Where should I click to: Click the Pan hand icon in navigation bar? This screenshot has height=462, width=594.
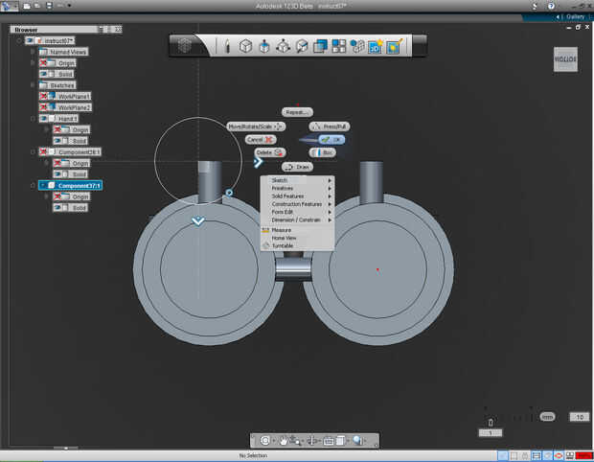(286, 440)
